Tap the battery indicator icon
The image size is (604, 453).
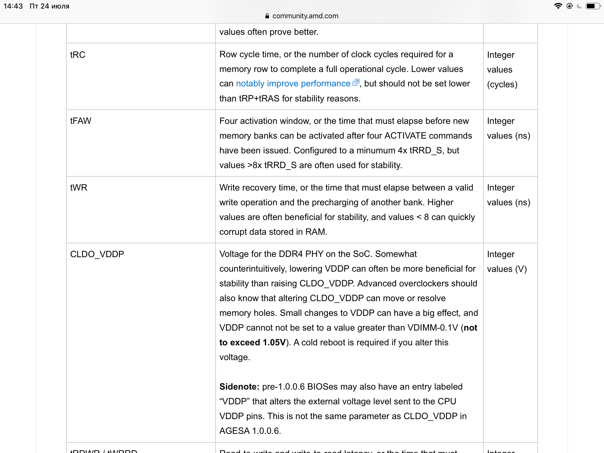point(593,6)
